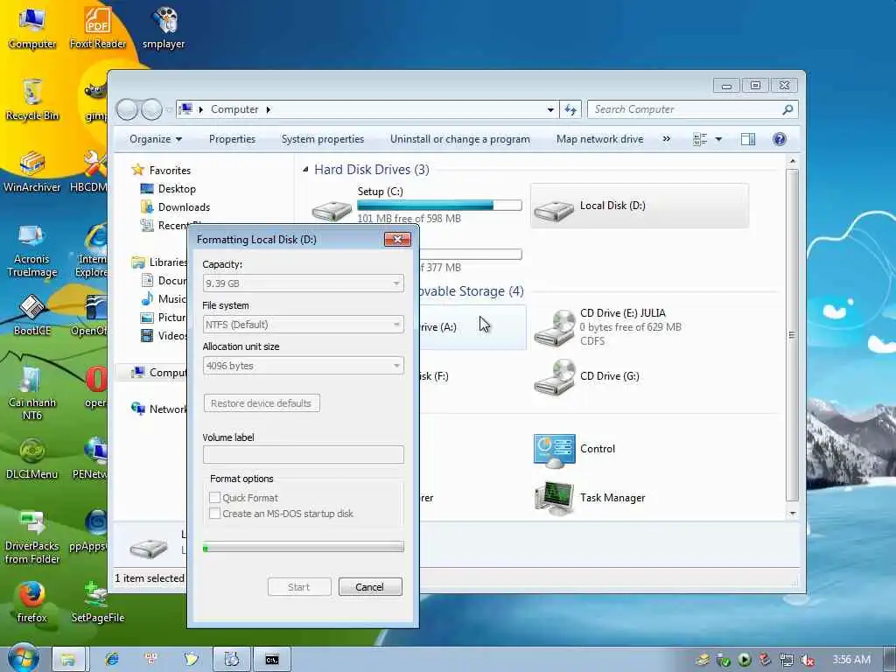Click the Setup (C:) capacity bar
896x672 pixels.
coord(439,205)
